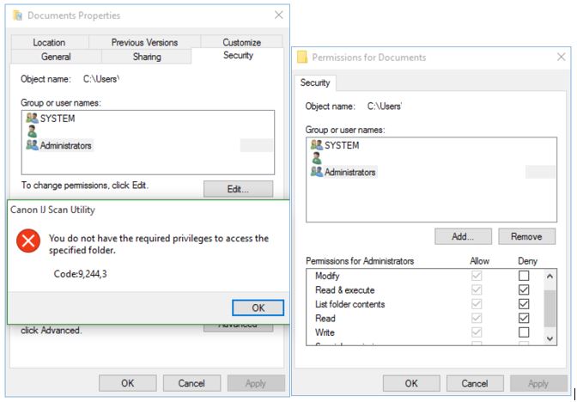The image size is (577, 402).
Task: Click the C:\Users object name in Permissions window
Action: click(384, 106)
